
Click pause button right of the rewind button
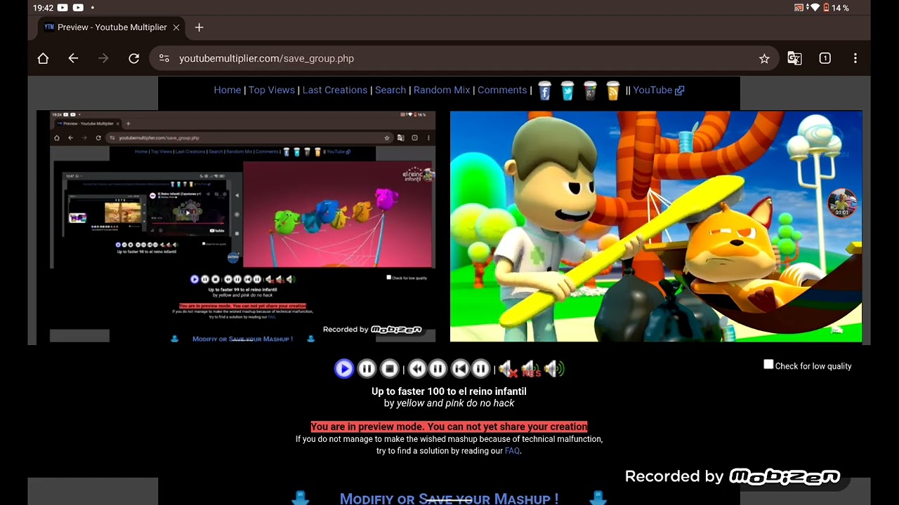point(437,368)
